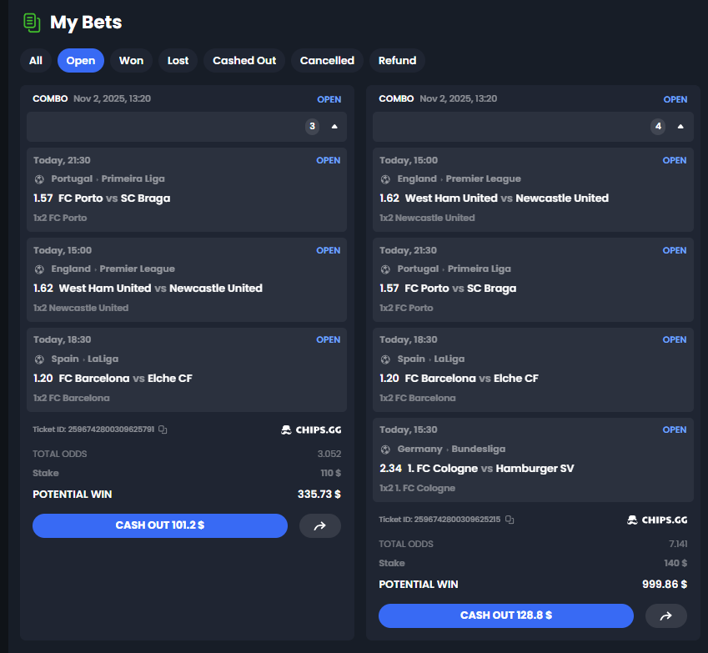This screenshot has height=653, width=708.
Task: Click the 2.34 odds for 1. FC Cologne
Action: [x=390, y=469]
